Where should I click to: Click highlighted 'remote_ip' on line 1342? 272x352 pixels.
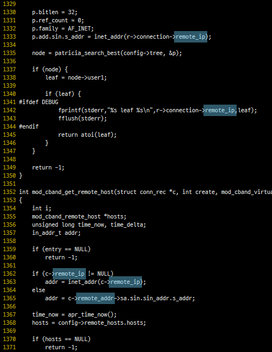pyautogui.click(x=220, y=110)
